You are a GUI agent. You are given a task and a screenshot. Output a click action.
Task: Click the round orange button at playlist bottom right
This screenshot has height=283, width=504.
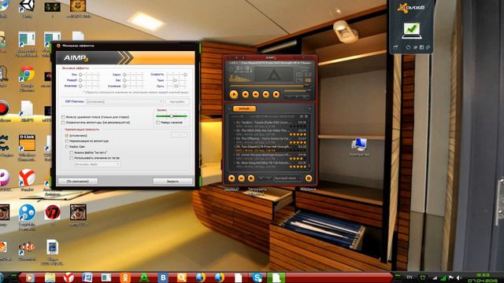coord(308,178)
